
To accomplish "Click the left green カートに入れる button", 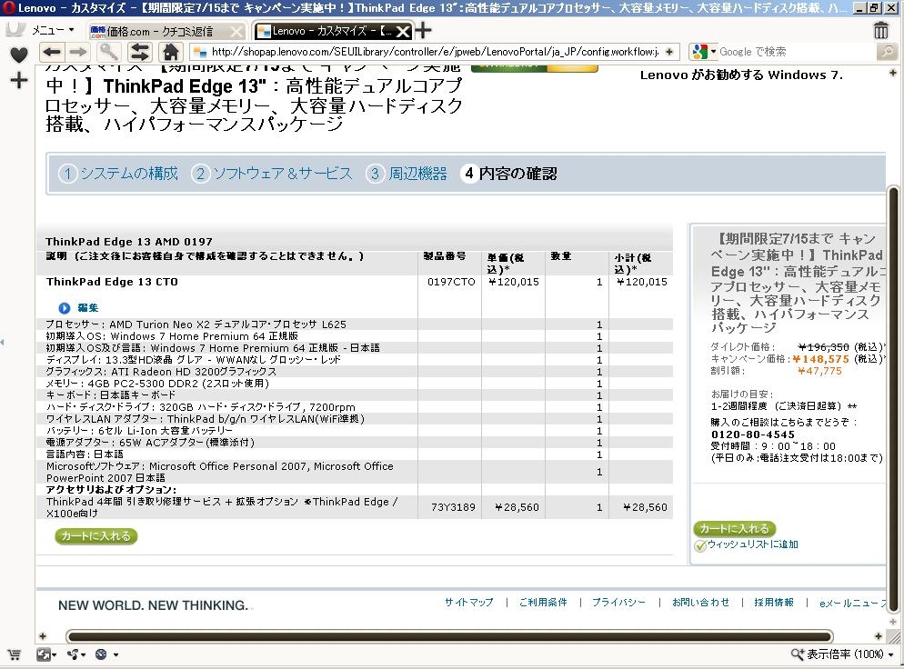I will click(96, 536).
